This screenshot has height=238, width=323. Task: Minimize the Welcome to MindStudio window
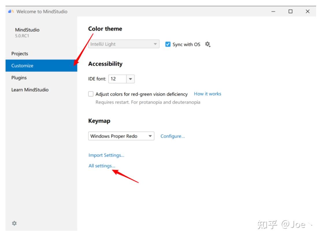click(x=273, y=12)
